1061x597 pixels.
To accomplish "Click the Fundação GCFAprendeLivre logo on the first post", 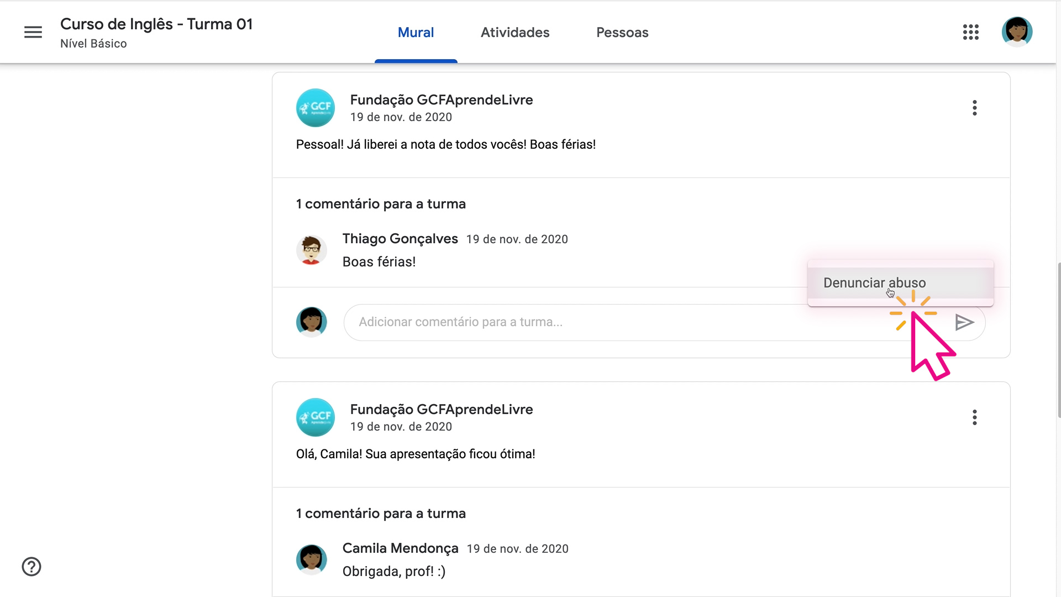I will [315, 107].
